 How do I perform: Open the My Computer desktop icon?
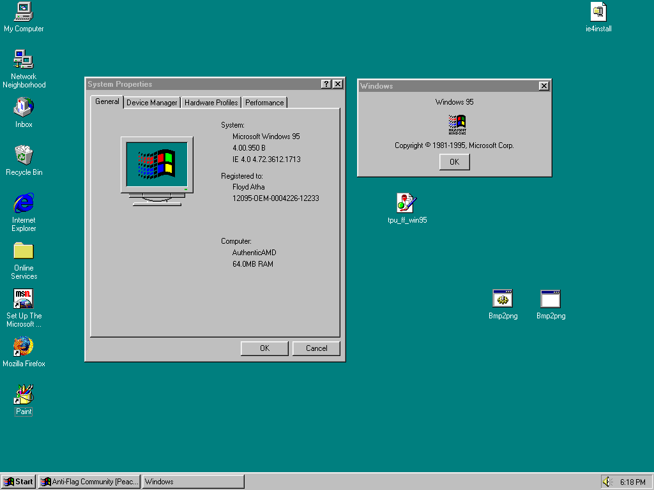(x=24, y=12)
